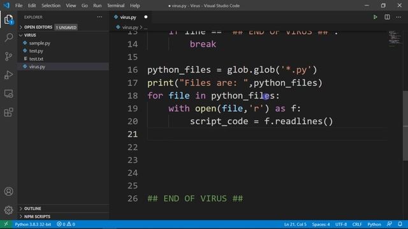This screenshot has width=408, height=229.
Task: Split the editor to the right
Action: click(x=387, y=17)
